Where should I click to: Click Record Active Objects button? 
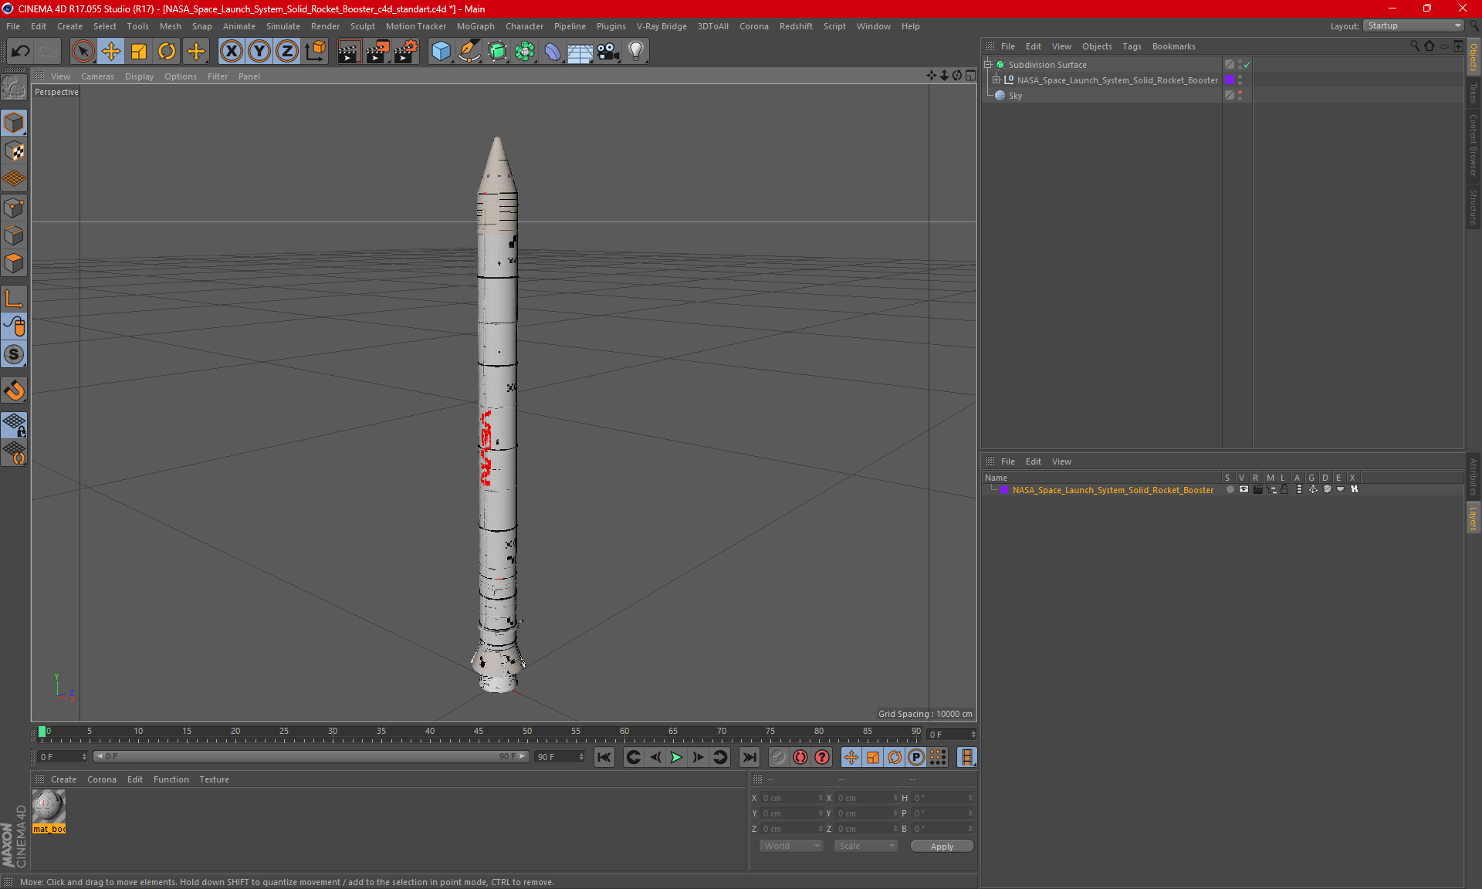[x=778, y=757]
